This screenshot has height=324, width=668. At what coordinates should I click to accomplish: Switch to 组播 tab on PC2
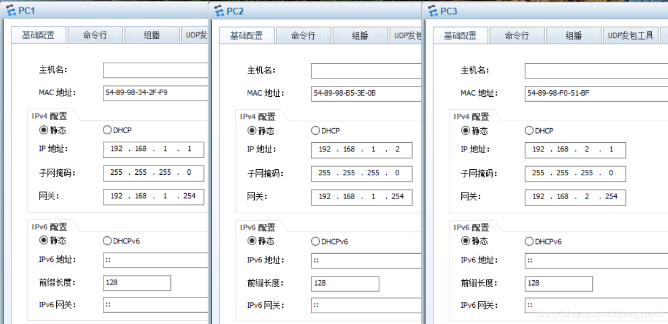pyautogui.click(x=360, y=35)
